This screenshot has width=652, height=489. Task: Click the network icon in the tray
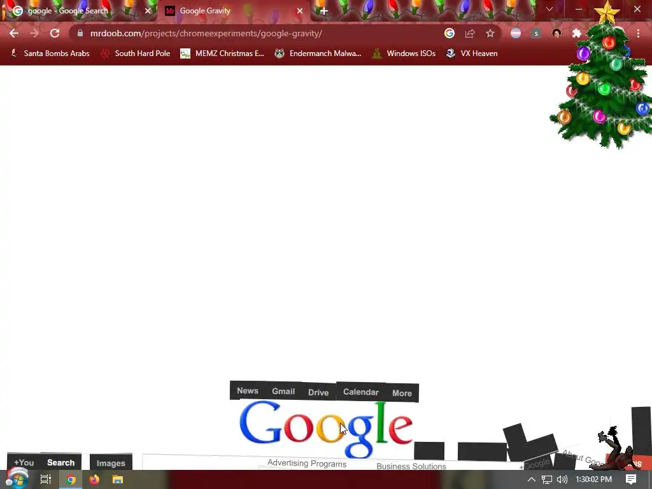[547, 479]
